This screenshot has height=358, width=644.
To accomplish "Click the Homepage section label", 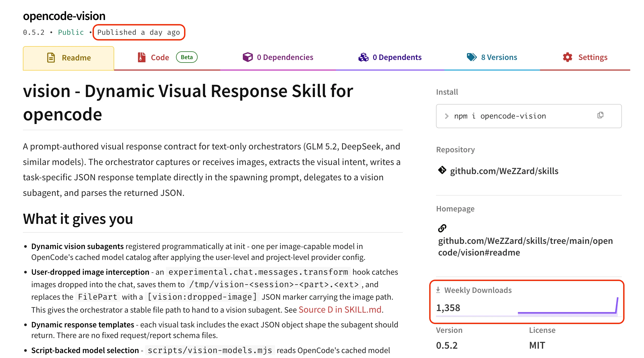I will click(x=455, y=209).
